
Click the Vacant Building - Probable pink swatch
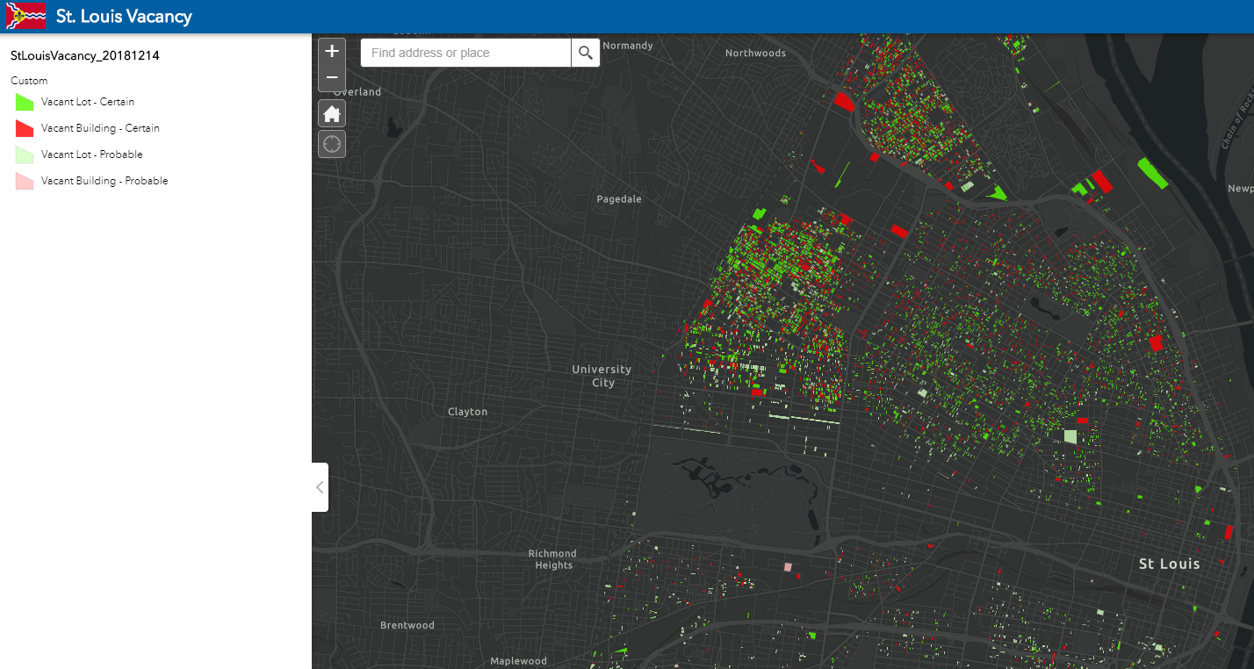[25, 181]
